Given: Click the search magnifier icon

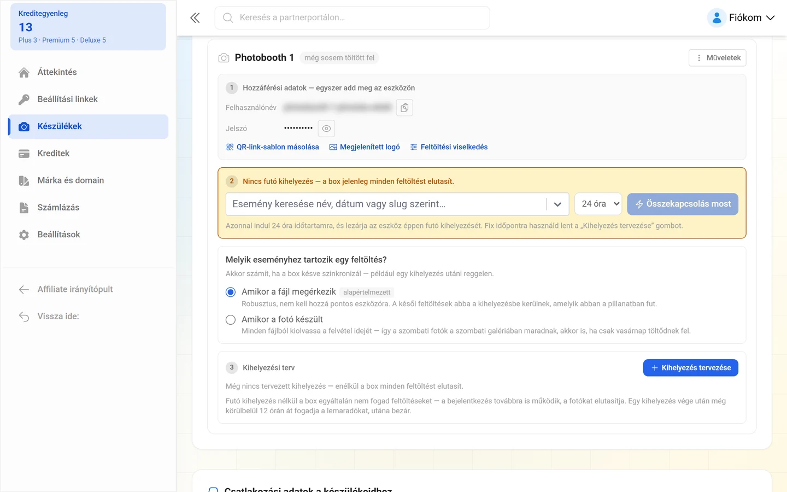Looking at the screenshot, I should click(228, 18).
